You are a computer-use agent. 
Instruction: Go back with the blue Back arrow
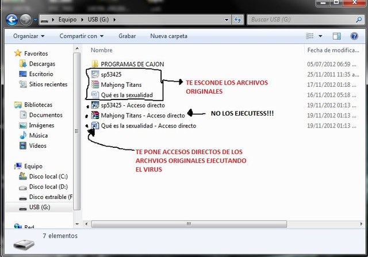coord(11,20)
